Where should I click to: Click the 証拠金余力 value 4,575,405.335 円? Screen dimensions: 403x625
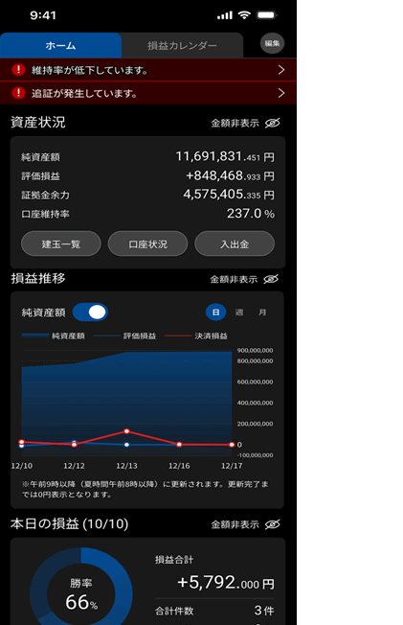click(229, 195)
